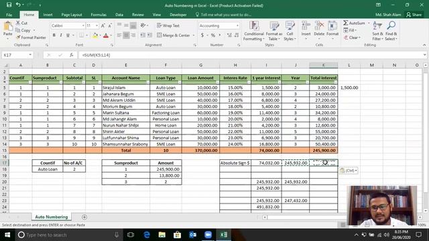Switch to the Insert ribbon tab
The width and height of the screenshot is (429, 241).
(48, 15)
